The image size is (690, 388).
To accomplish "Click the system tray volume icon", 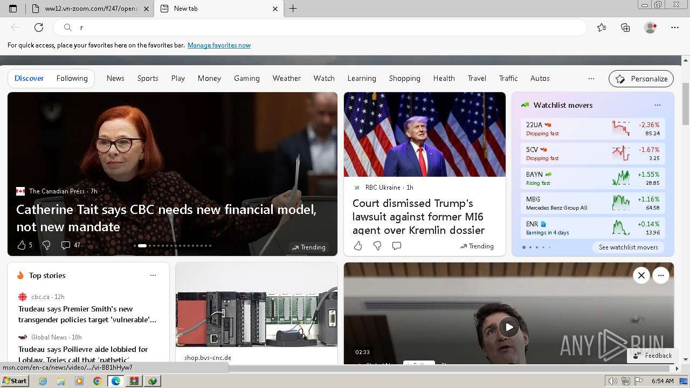I will [x=612, y=381].
